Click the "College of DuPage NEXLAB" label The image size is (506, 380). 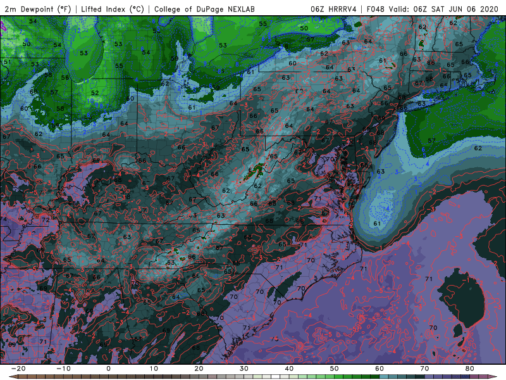[x=204, y=9]
